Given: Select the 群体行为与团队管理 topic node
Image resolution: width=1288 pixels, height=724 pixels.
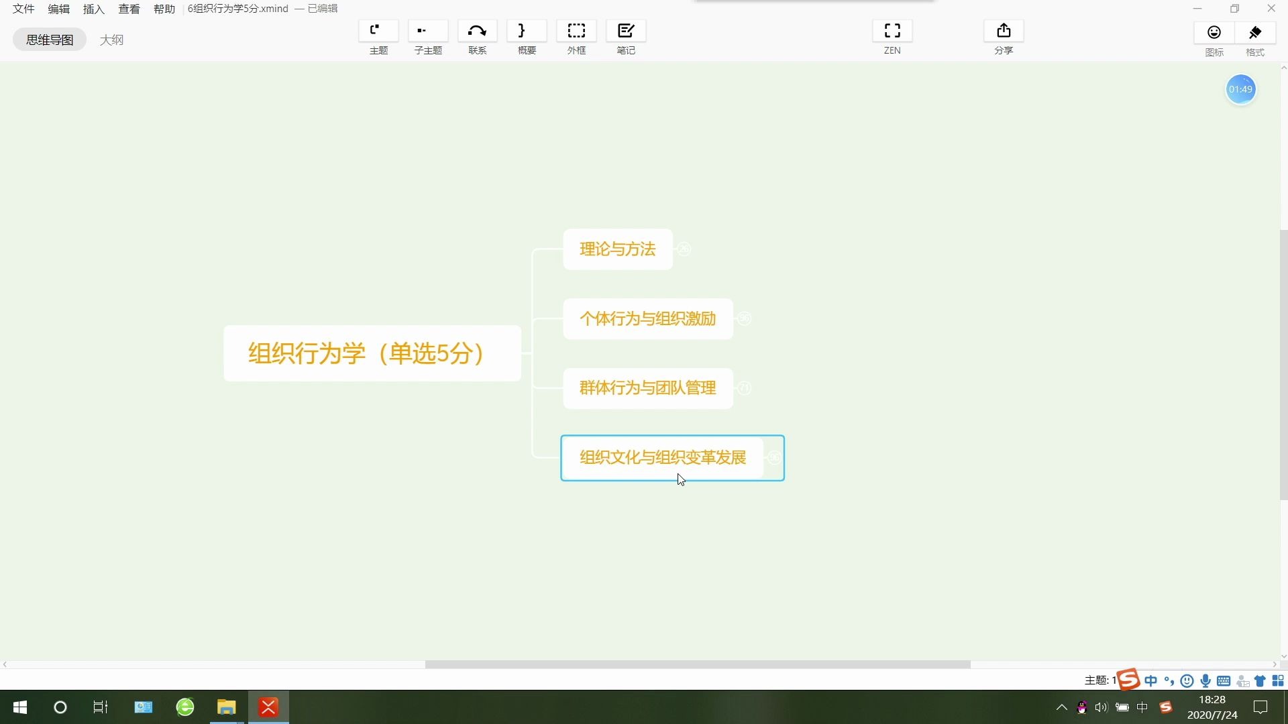Looking at the screenshot, I should (x=647, y=388).
